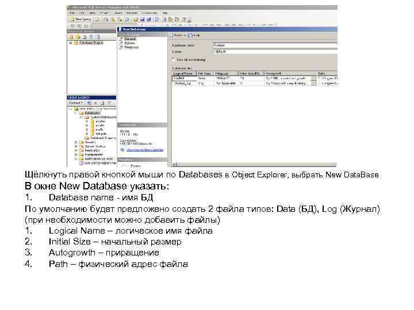Click the Script button in dialog toolbar
414x310 pixels.
pos(178,35)
